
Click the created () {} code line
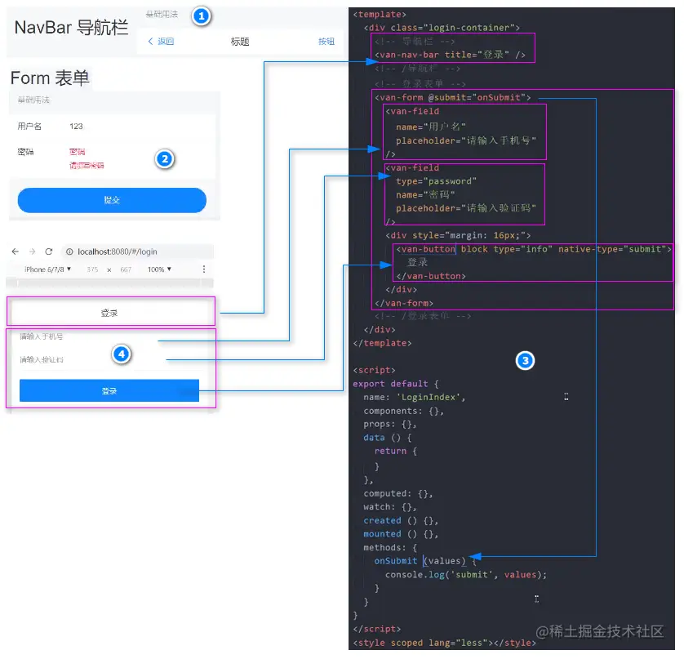coord(401,520)
